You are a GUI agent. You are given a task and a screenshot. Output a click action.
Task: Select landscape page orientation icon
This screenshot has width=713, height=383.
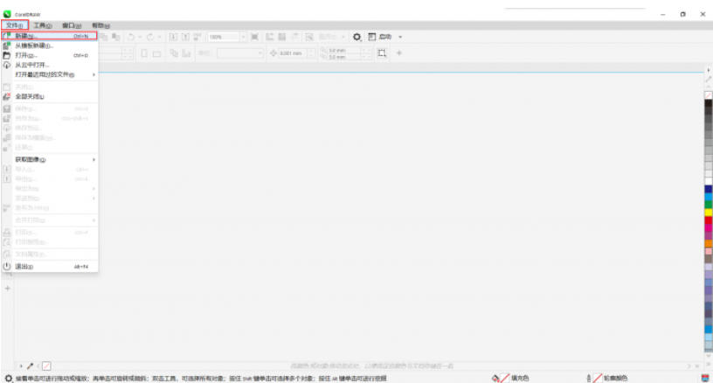(x=156, y=53)
